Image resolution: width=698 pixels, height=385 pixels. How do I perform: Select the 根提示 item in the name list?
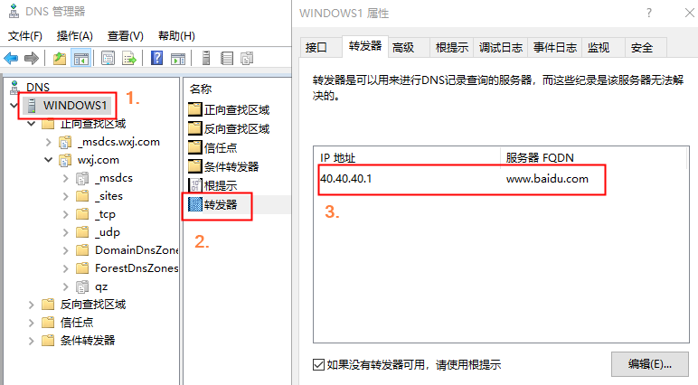[213, 185]
